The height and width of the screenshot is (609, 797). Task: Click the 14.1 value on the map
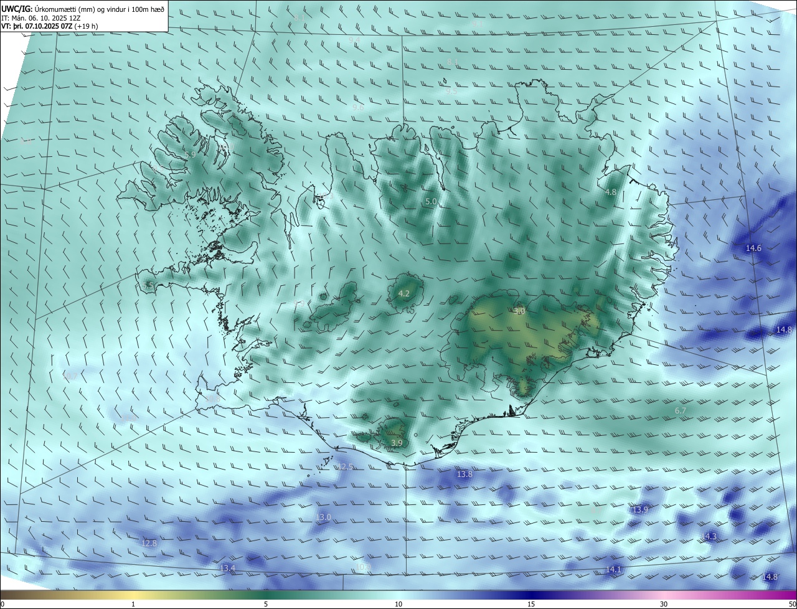(x=613, y=569)
